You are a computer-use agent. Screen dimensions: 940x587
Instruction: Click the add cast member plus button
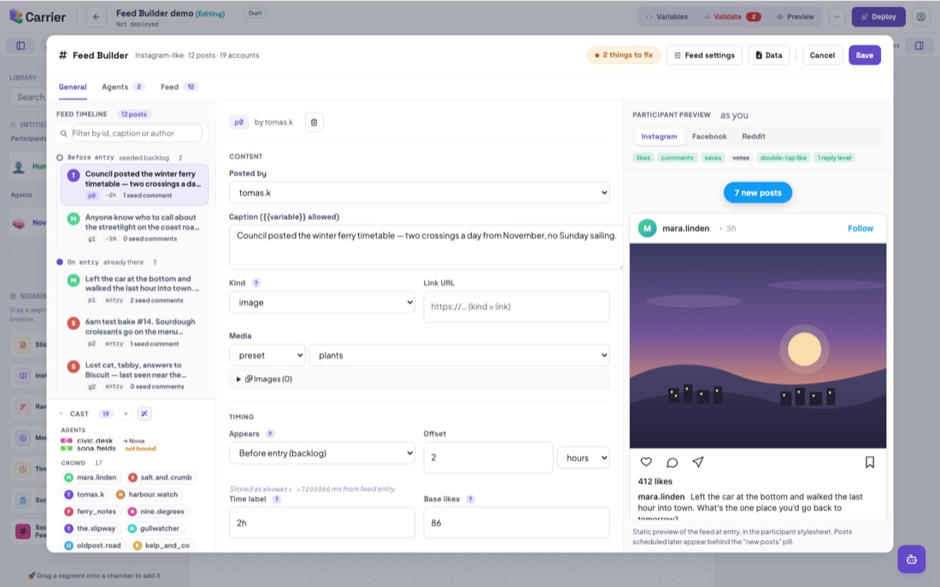126,414
